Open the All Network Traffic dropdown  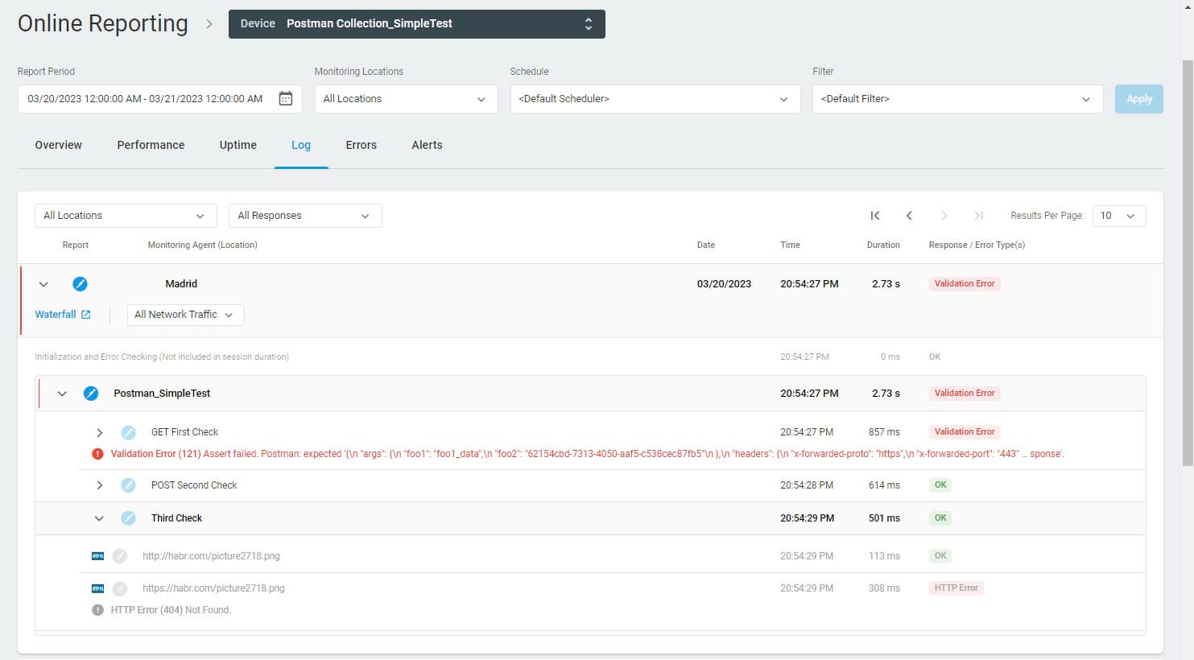point(184,314)
